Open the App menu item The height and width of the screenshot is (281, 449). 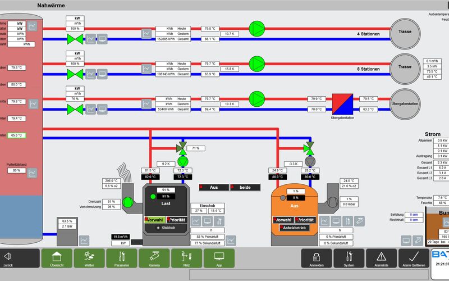point(219,259)
